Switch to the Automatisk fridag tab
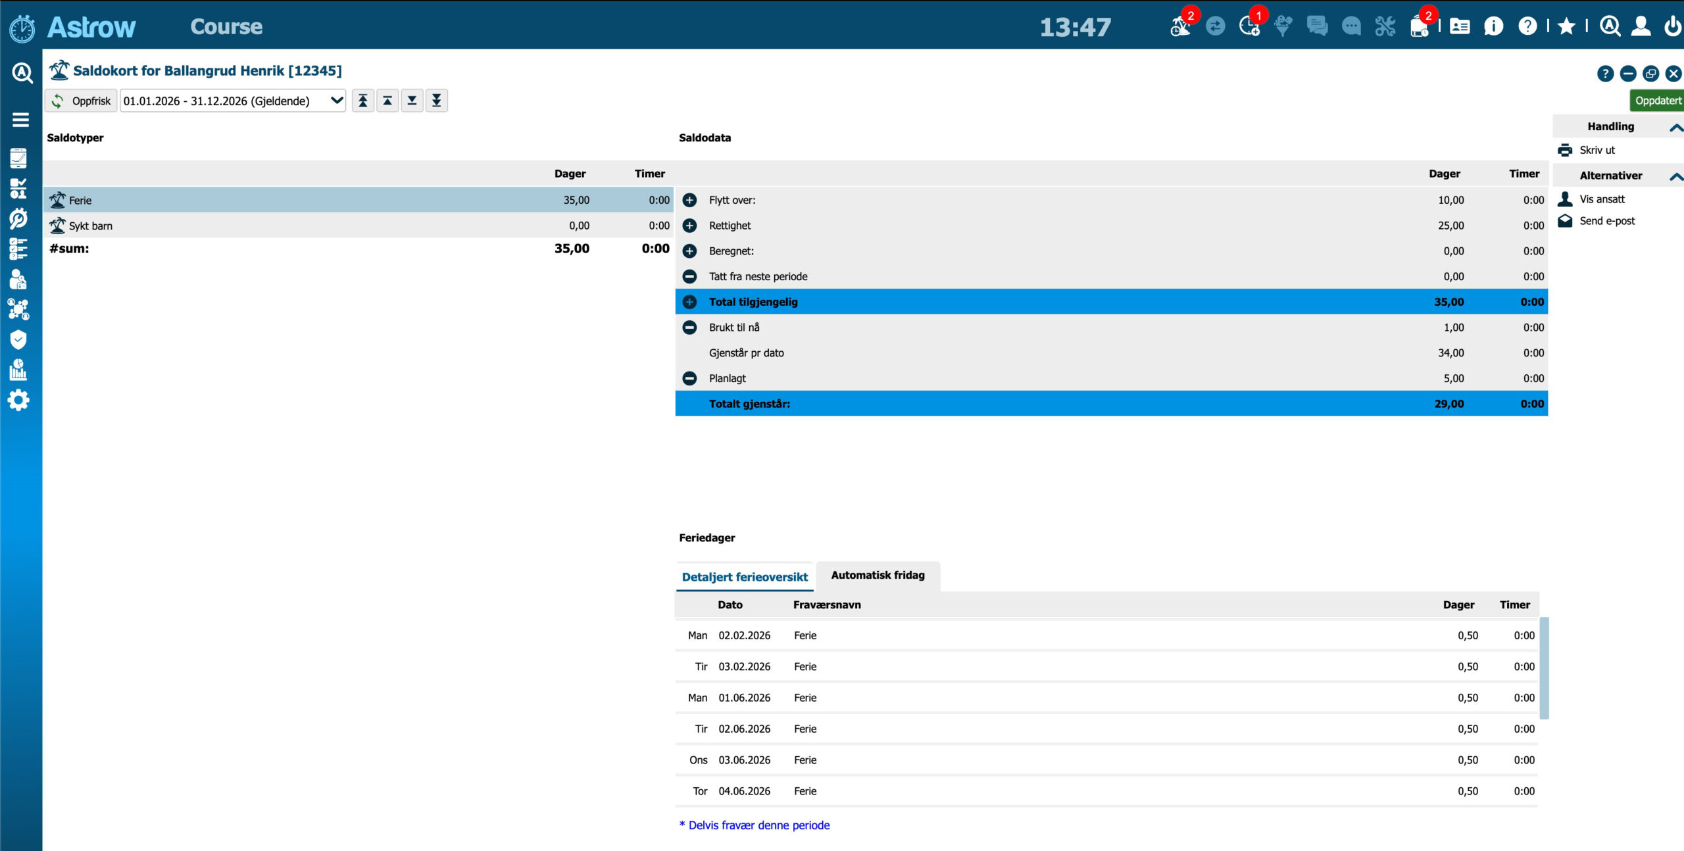The width and height of the screenshot is (1684, 851). point(878,574)
